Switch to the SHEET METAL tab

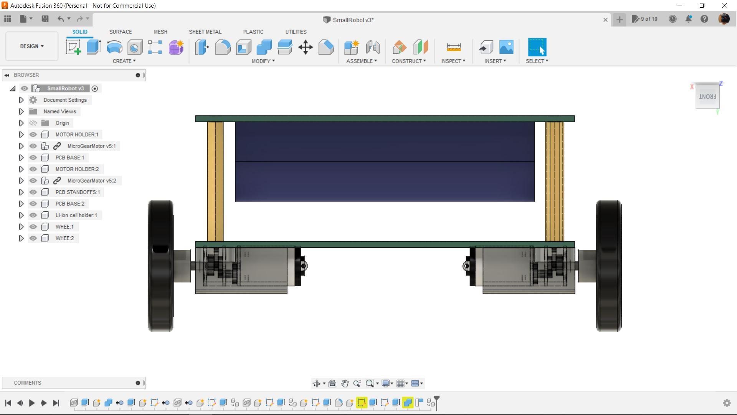(x=205, y=32)
